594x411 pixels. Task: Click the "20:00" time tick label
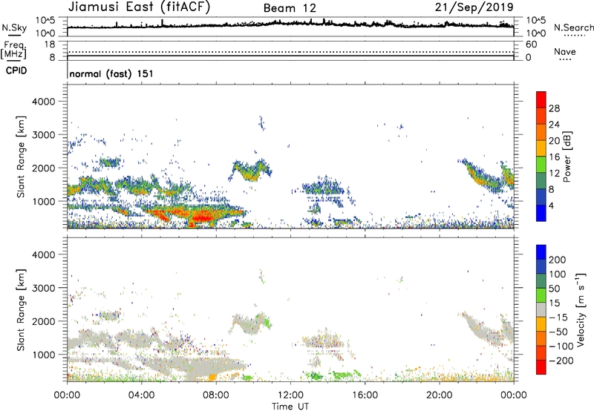click(x=439, y=395)
